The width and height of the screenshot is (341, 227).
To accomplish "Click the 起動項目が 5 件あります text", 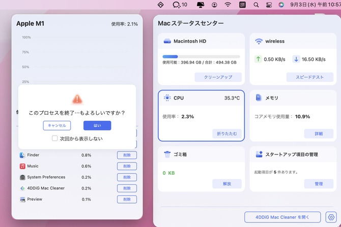I will click(x=276, y=172).
